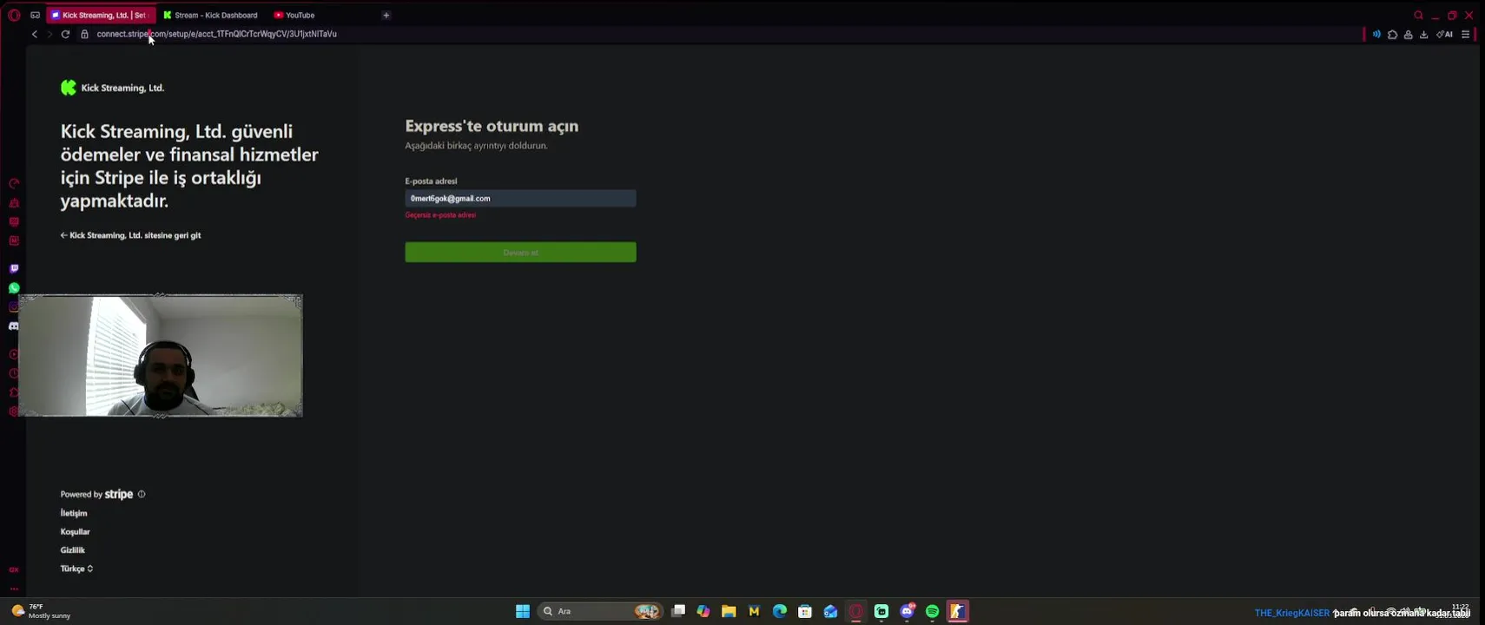Open Microsoft Store from taskbar

pyautogui.click(x=805, y=611)
